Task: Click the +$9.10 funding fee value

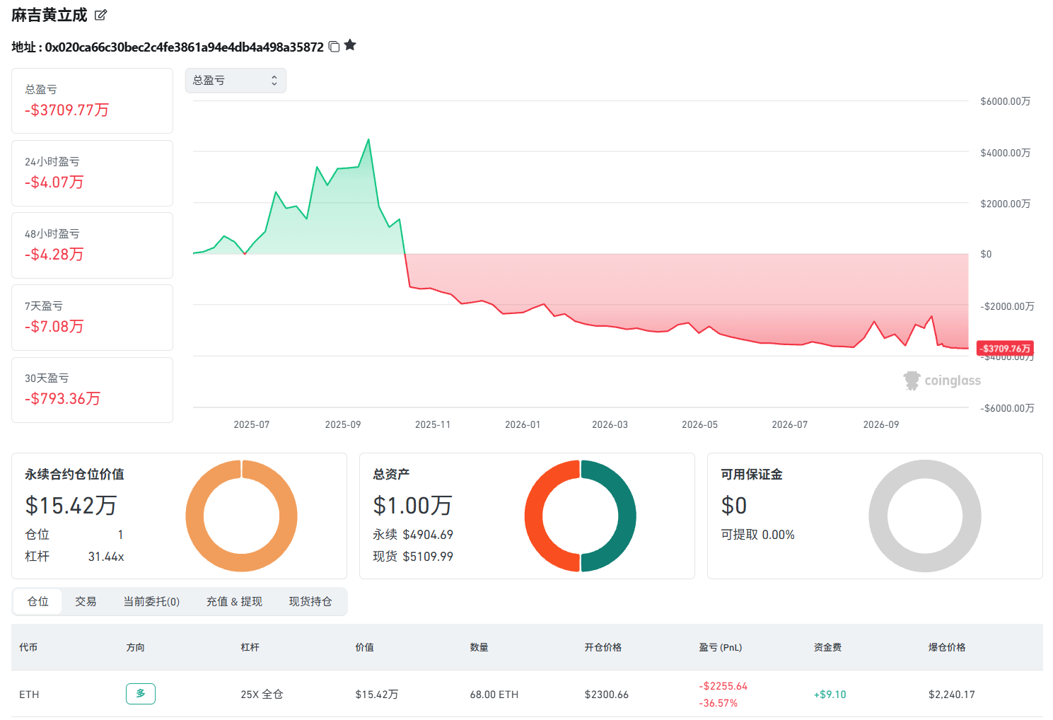Action: pyautogui.click(x=830, y=695)
